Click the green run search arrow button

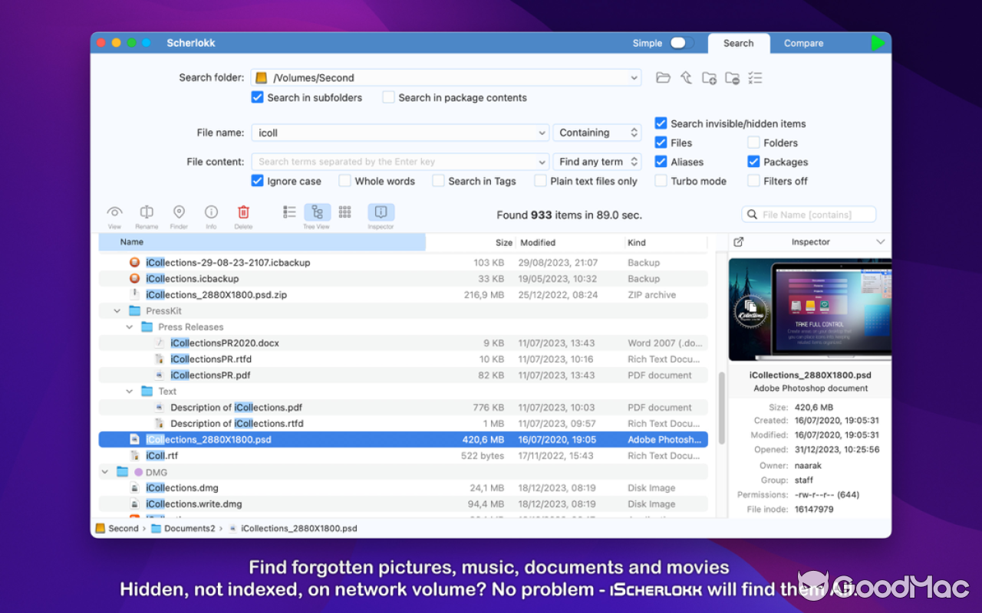(878, 43)
